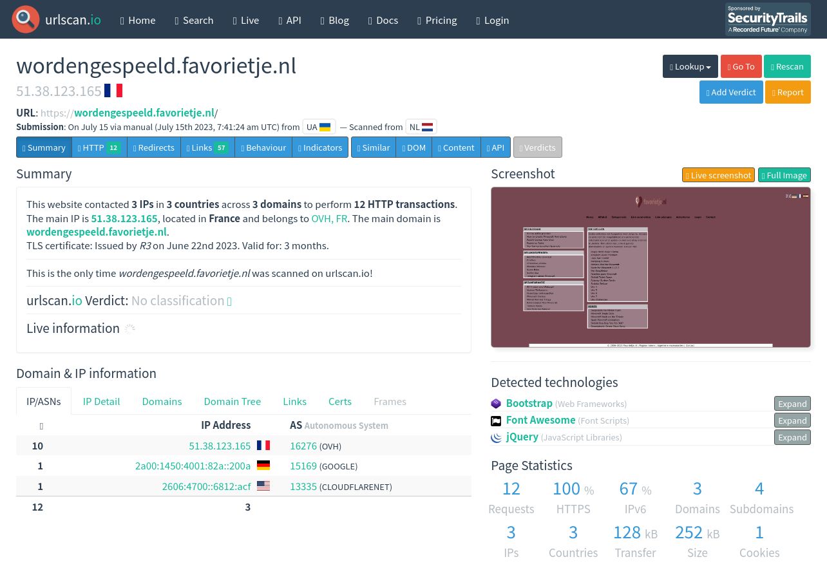Click the Font Awesome technology icon
This screenshot has height=566, width=827.
(x=496, y=420)
